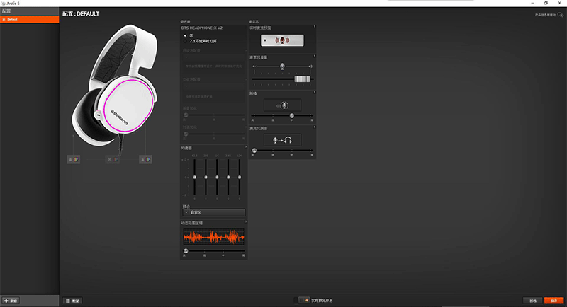
Task: Click the 麦克风侧音 mic-to-headphone sidetone icon
Action: (x=282, y=140)
